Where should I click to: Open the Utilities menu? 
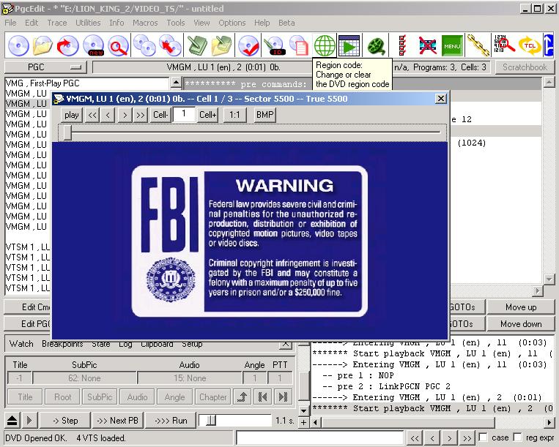(88, 23)
